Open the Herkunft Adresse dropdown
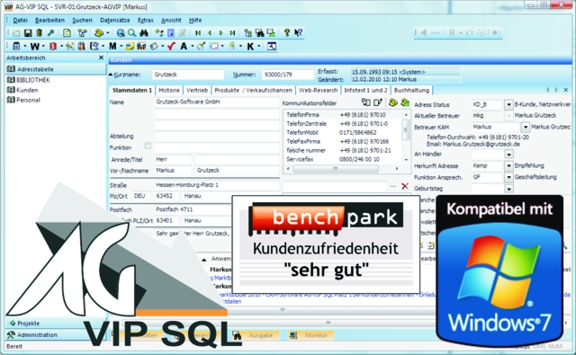576x355 pixels. [508, 165]
